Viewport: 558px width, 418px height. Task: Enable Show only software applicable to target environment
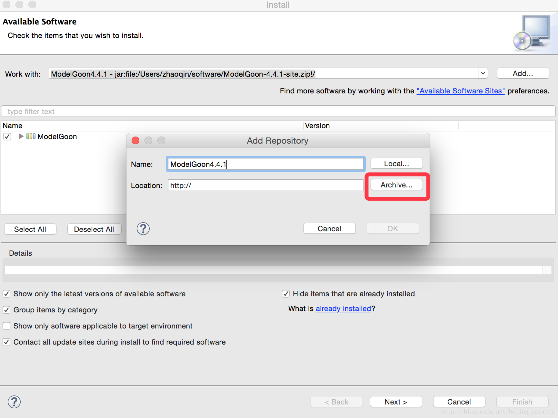click(6, 326)
